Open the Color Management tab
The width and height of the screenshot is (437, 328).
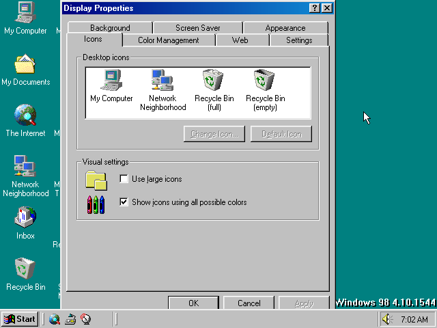coord(169,40)
